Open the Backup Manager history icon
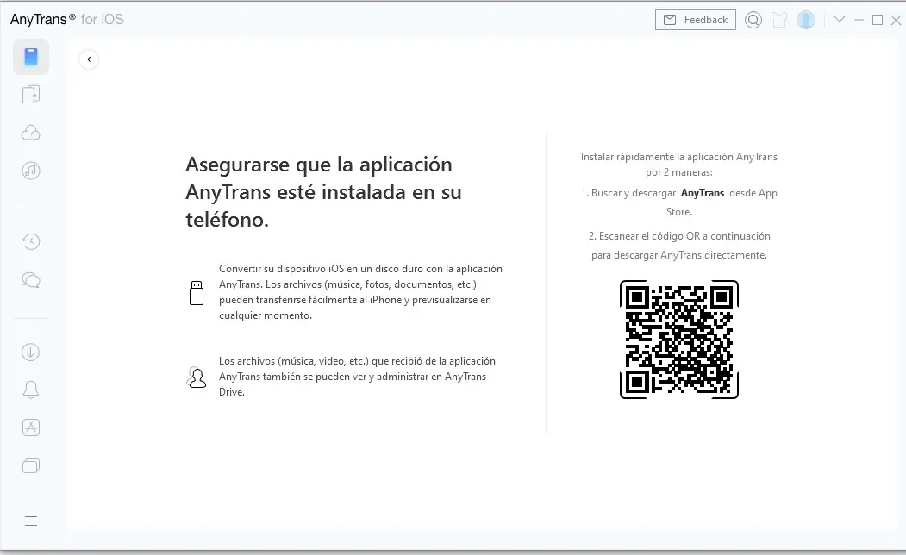The image size is (906, 555). pos(31,241)
